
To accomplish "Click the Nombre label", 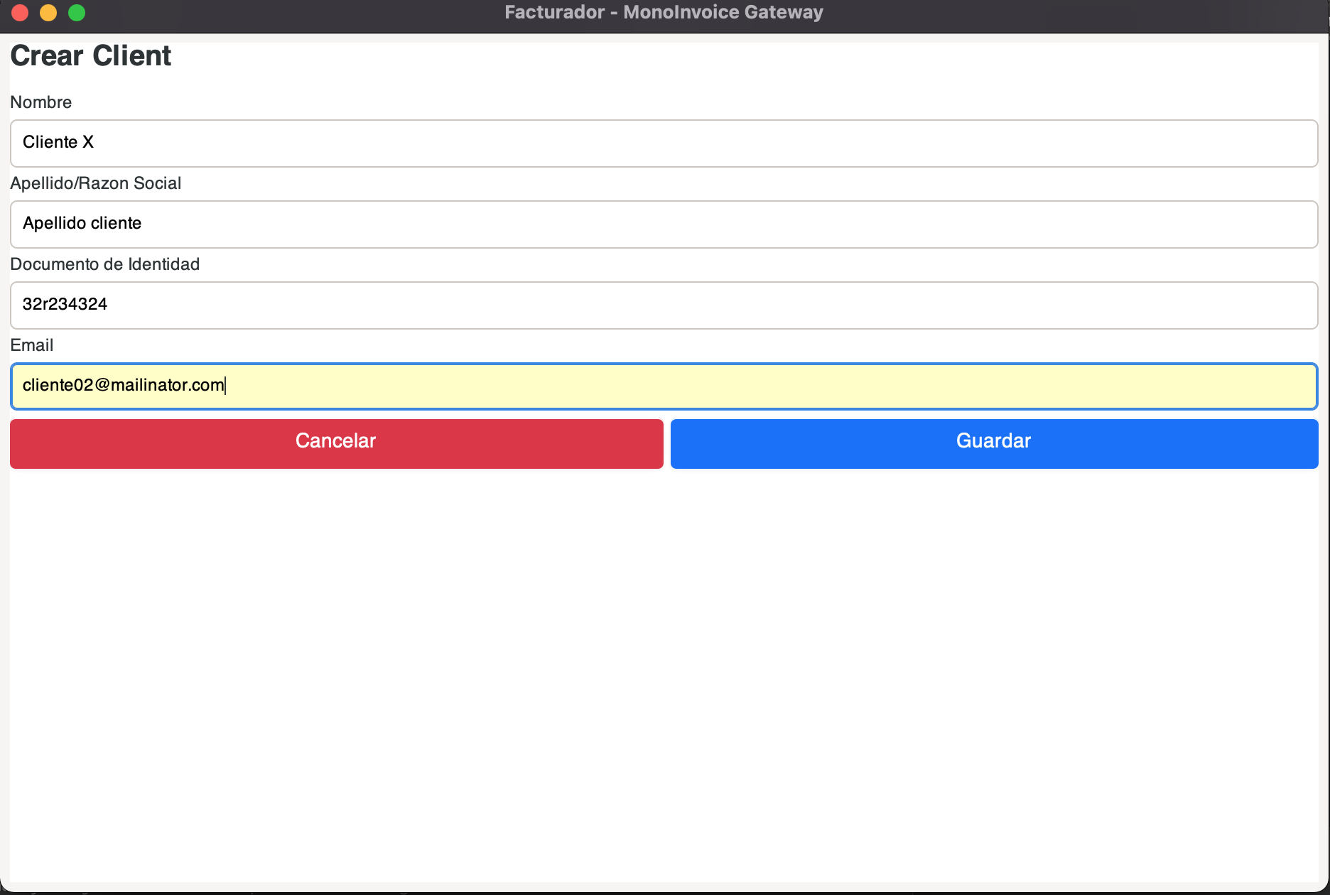I will [x=40, y=102].
